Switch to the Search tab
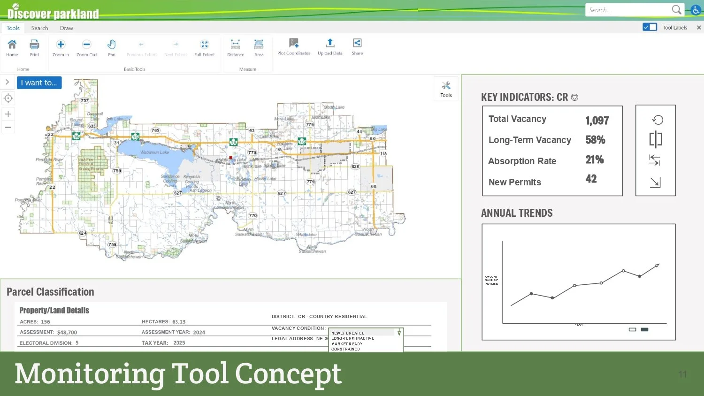This screenshot has width=704, height=396. pos(39,28)
